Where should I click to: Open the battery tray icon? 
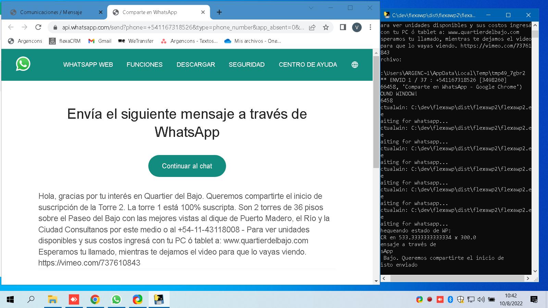click(x=491, y=299)
